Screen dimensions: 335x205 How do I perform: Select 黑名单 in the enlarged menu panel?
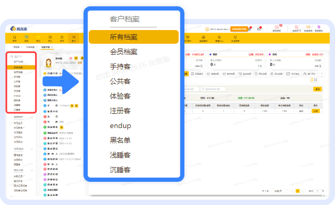[x=120, y=140]
